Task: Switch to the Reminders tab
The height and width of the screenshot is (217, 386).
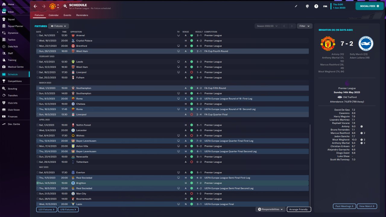Action: tap(82, 15)
